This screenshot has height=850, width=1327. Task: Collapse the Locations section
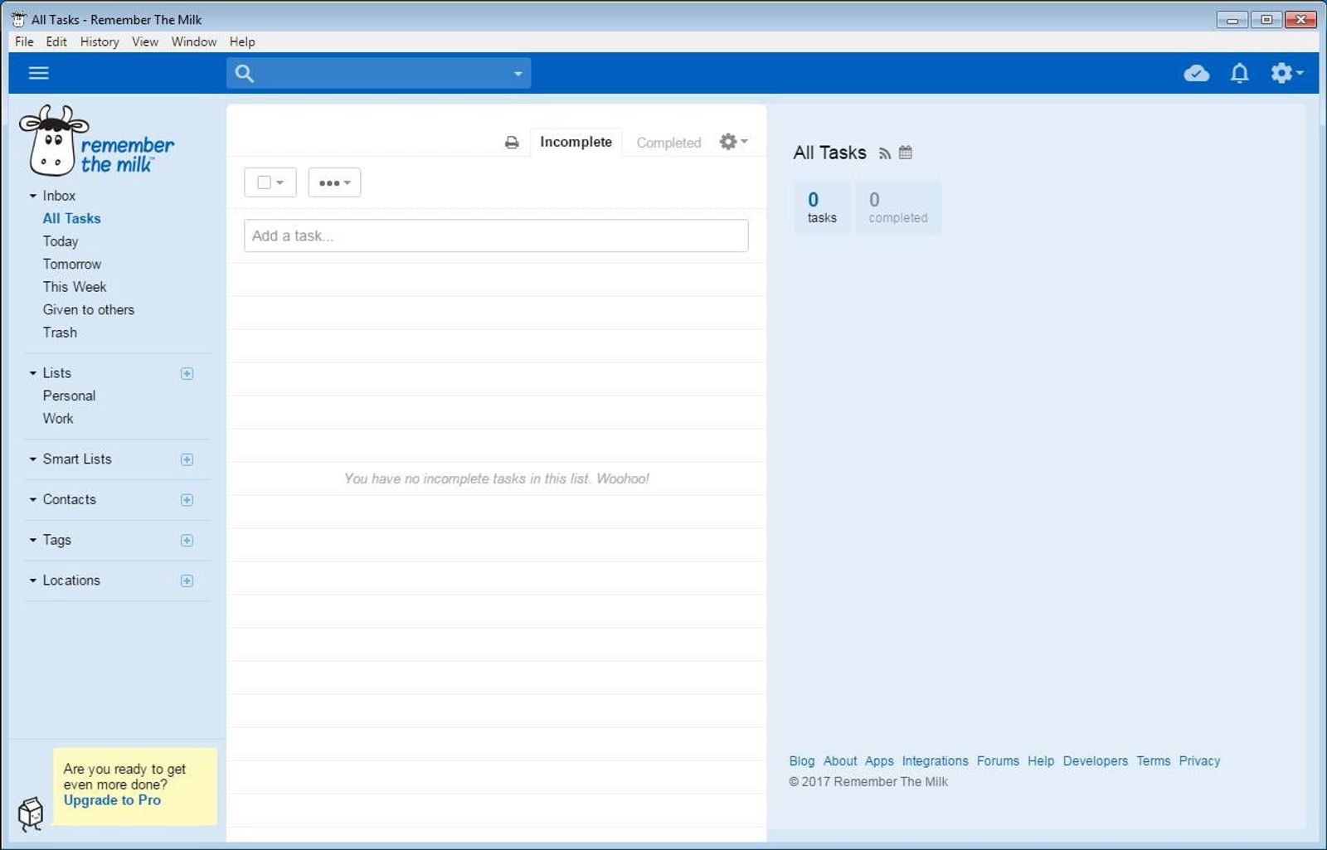33,581
